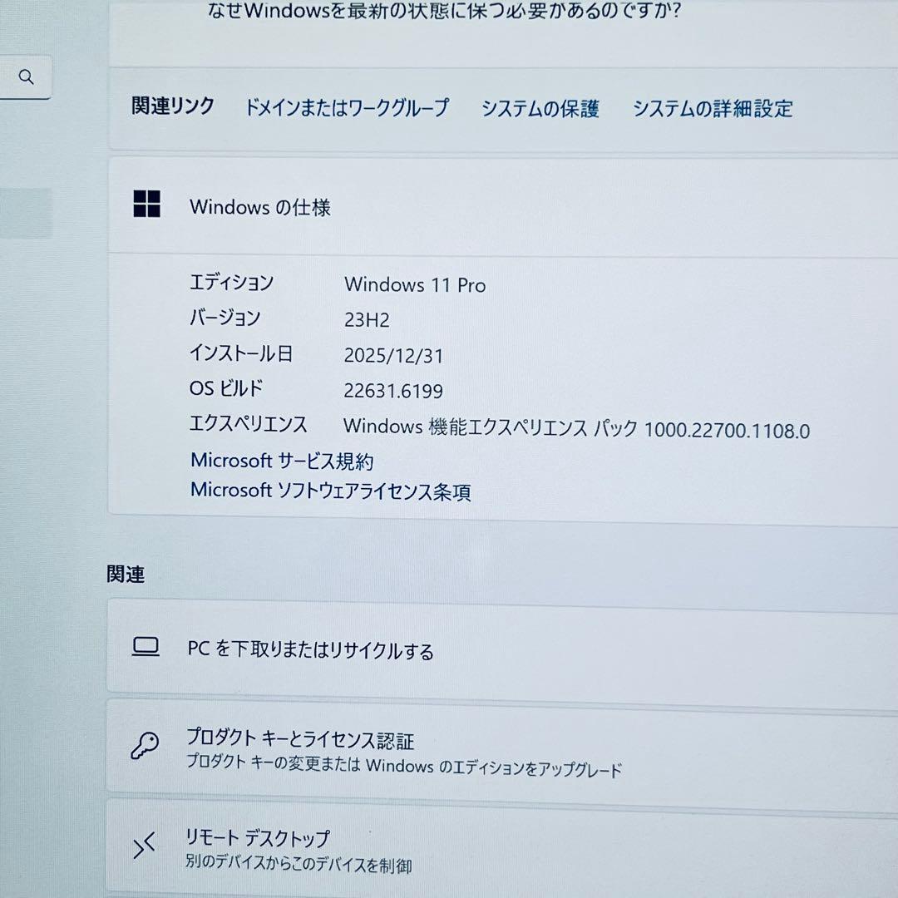Select the エディション value Windows 11 Pro

(416, 285)
